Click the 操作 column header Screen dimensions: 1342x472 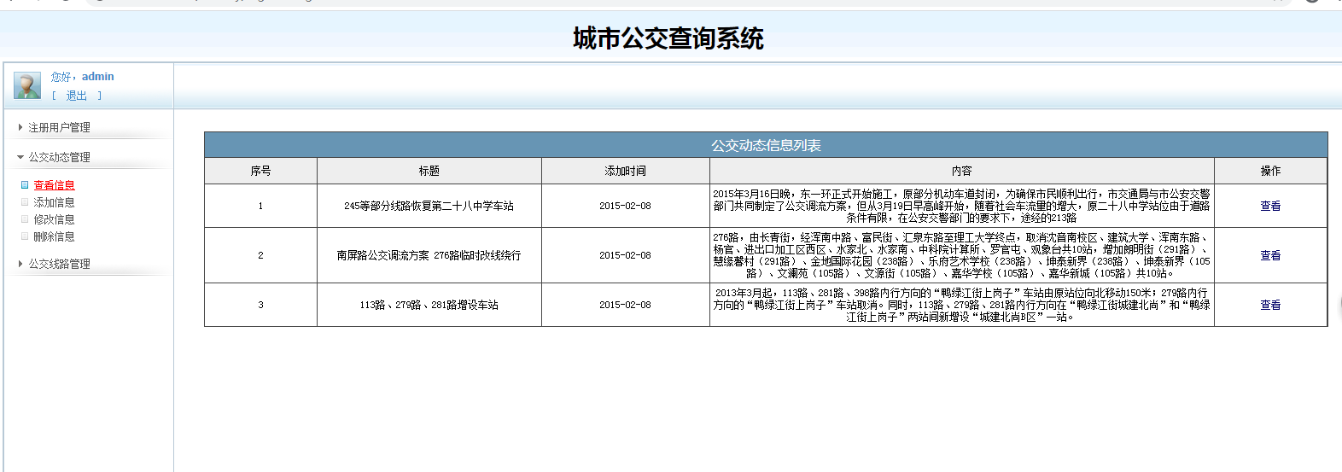pos(1270,171)
